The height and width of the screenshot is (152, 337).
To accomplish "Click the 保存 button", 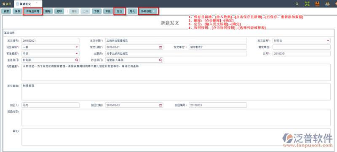I will point(17,11).
